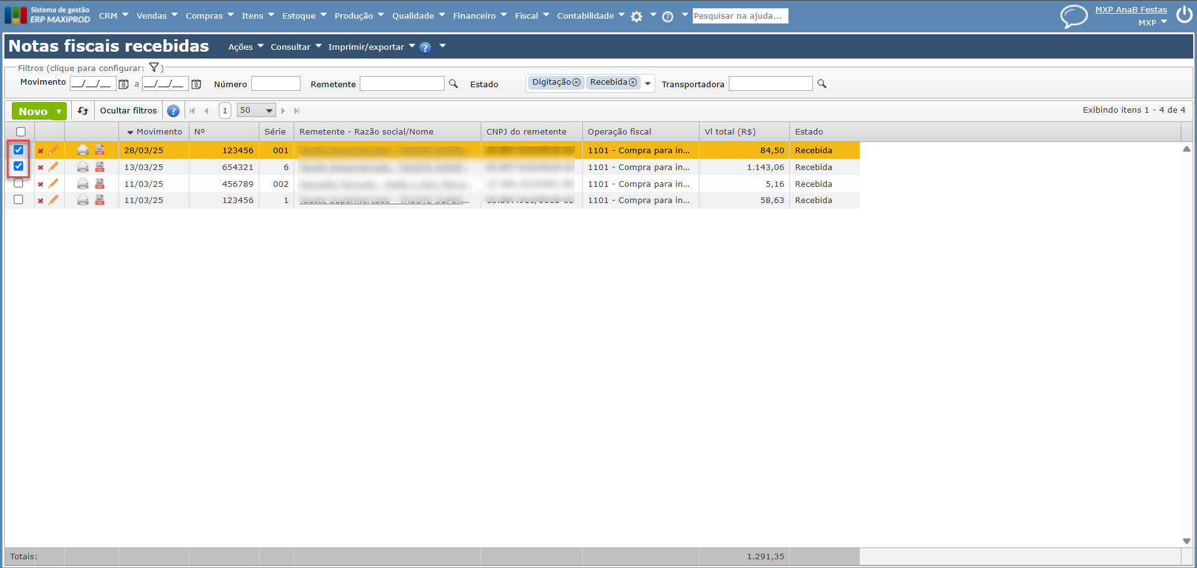This screenshot has width=1197, height=568.
Task: Check the invoice 456789 row checkbox
Action: (19, 183)
